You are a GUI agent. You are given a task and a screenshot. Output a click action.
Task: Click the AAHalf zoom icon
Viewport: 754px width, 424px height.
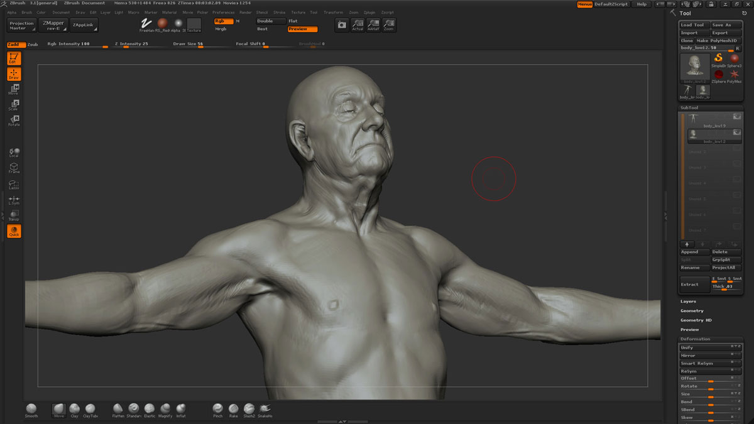tap(373, 24)
